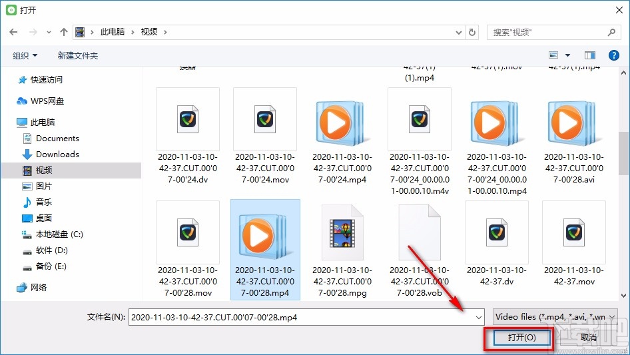
Task: Select file CUT.00'07-00'28.vob thumbnail
Action: coord(420,232)
